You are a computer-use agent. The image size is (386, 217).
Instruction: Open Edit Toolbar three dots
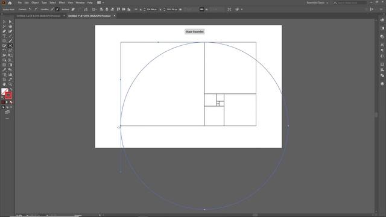tap(7, 119)
